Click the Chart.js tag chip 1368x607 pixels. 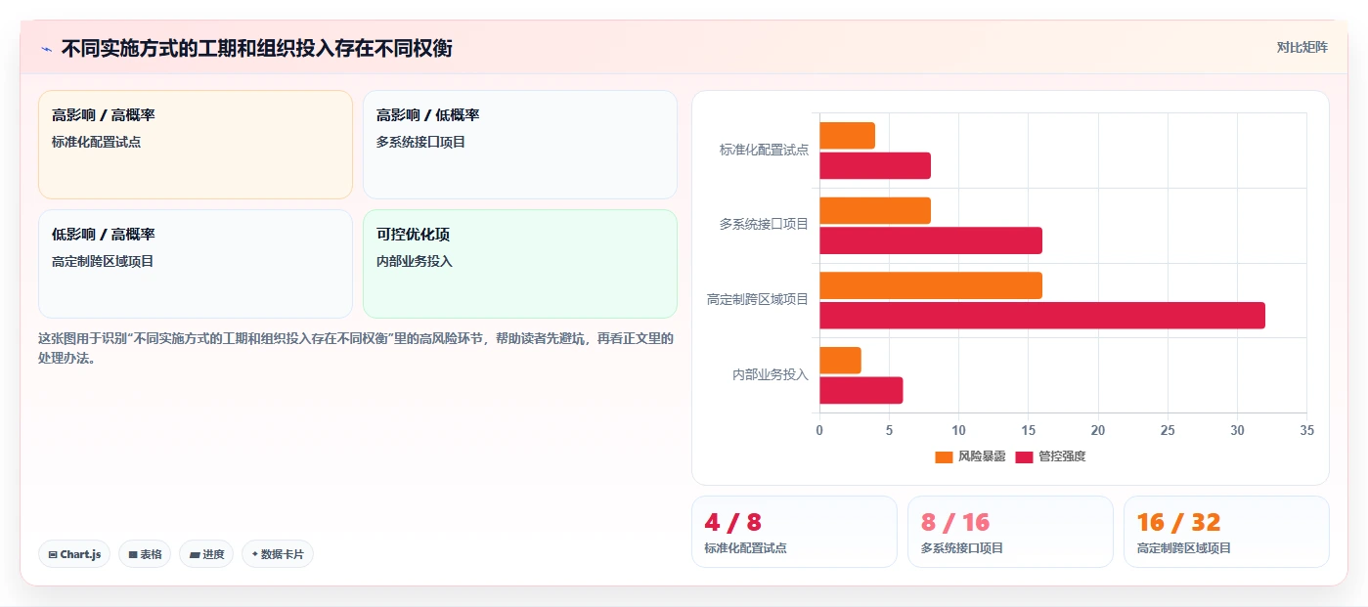point(75,554)
